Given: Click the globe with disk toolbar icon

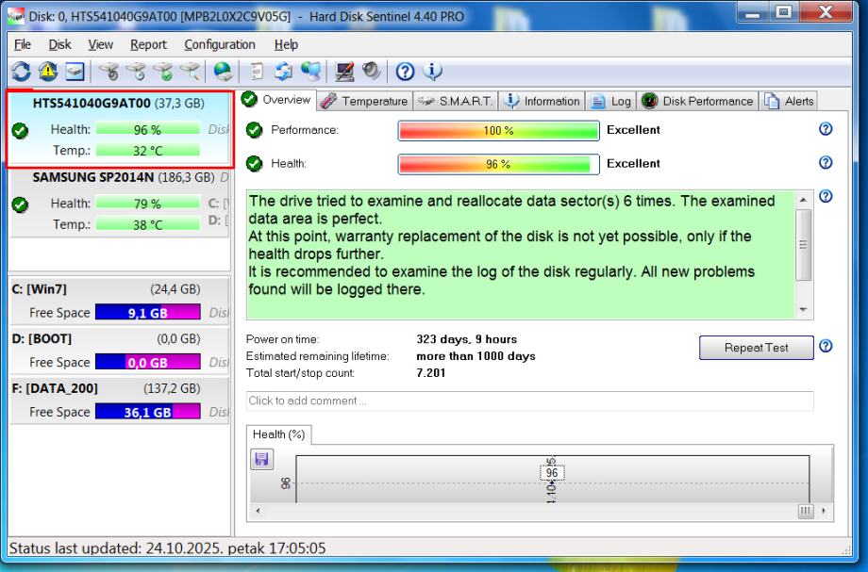Looking at the screenshot, I should tap(223, 72).
